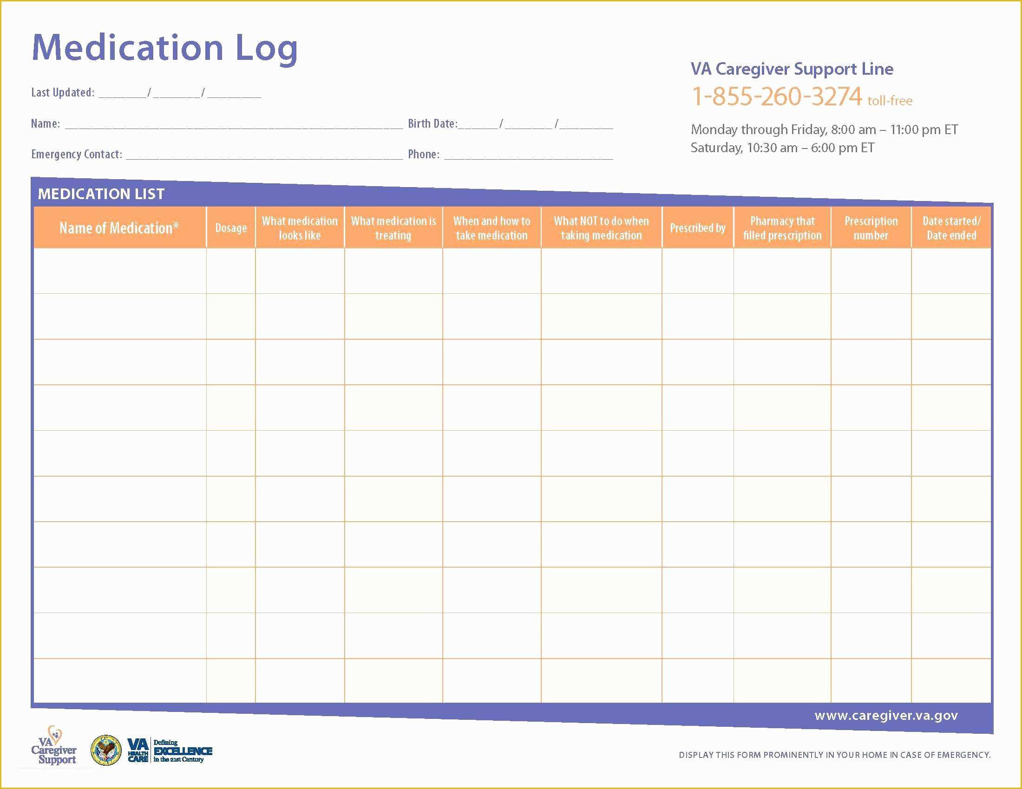The image size is (1022, 789).
Task: Click the Monday through Friday hours text
Action: tap(824, 129)
